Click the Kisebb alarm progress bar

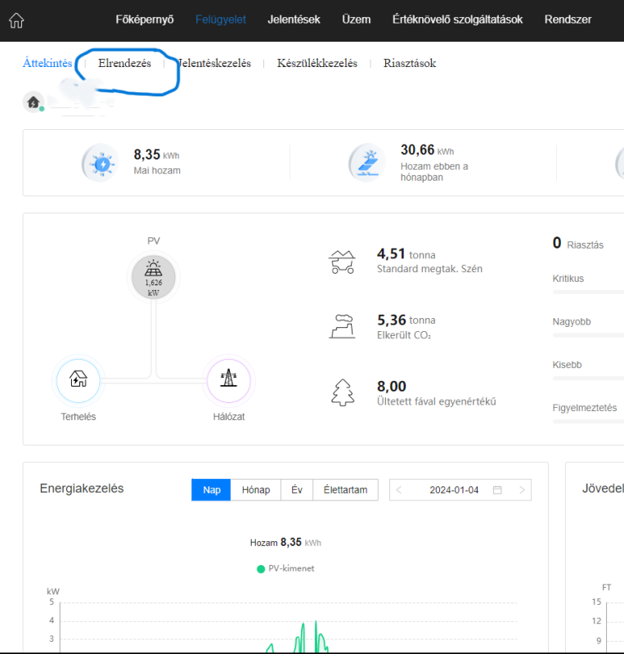(588, 379)
